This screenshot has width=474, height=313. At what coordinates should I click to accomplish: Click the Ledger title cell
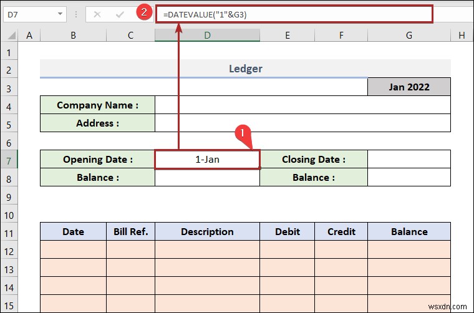(x=245, y=69)
